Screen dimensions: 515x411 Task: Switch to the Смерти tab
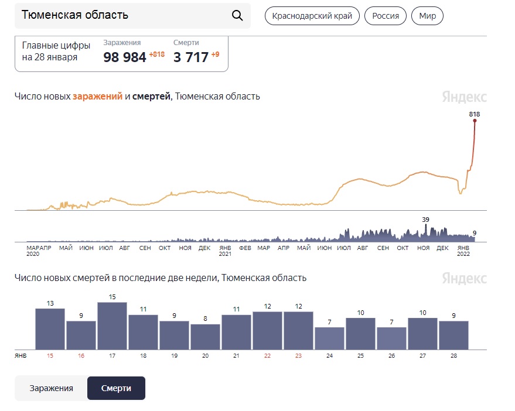[116, 388]
